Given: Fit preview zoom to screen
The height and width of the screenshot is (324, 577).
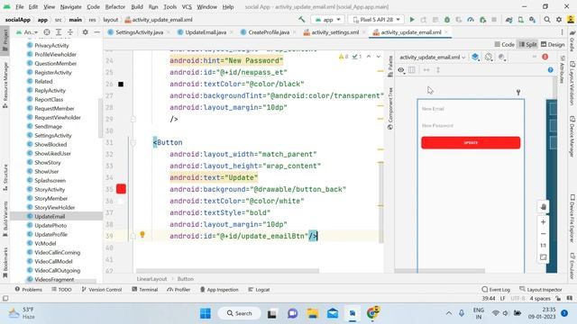Looking at the screenshot, I should (543, 257).
